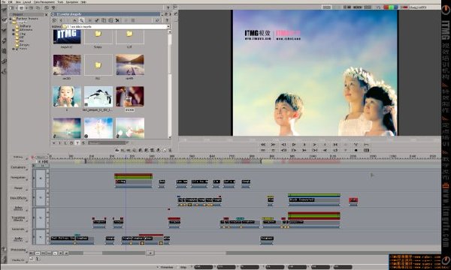The image size is (451, 270).
Task: Select the girl blowing thumbnail in browser
Action: (x=67, y=97)
